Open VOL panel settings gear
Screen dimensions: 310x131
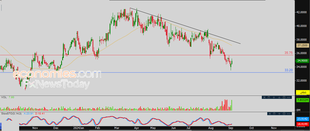click(x=284, y=97)
